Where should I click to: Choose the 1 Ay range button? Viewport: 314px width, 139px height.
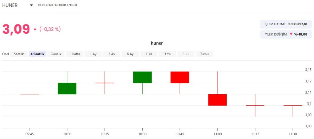(93, 54)
